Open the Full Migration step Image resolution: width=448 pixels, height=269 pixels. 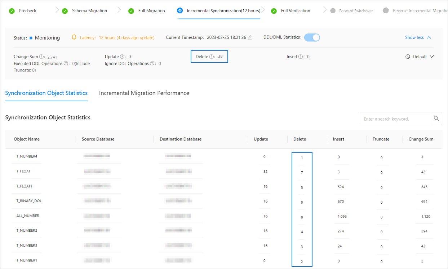(151, 11)
